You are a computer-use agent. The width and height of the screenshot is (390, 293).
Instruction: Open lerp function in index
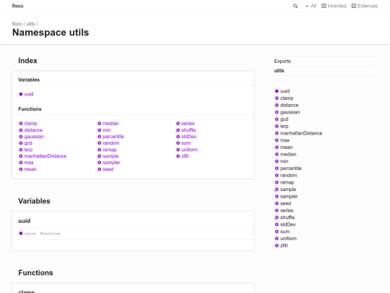(x=28, y=150)
